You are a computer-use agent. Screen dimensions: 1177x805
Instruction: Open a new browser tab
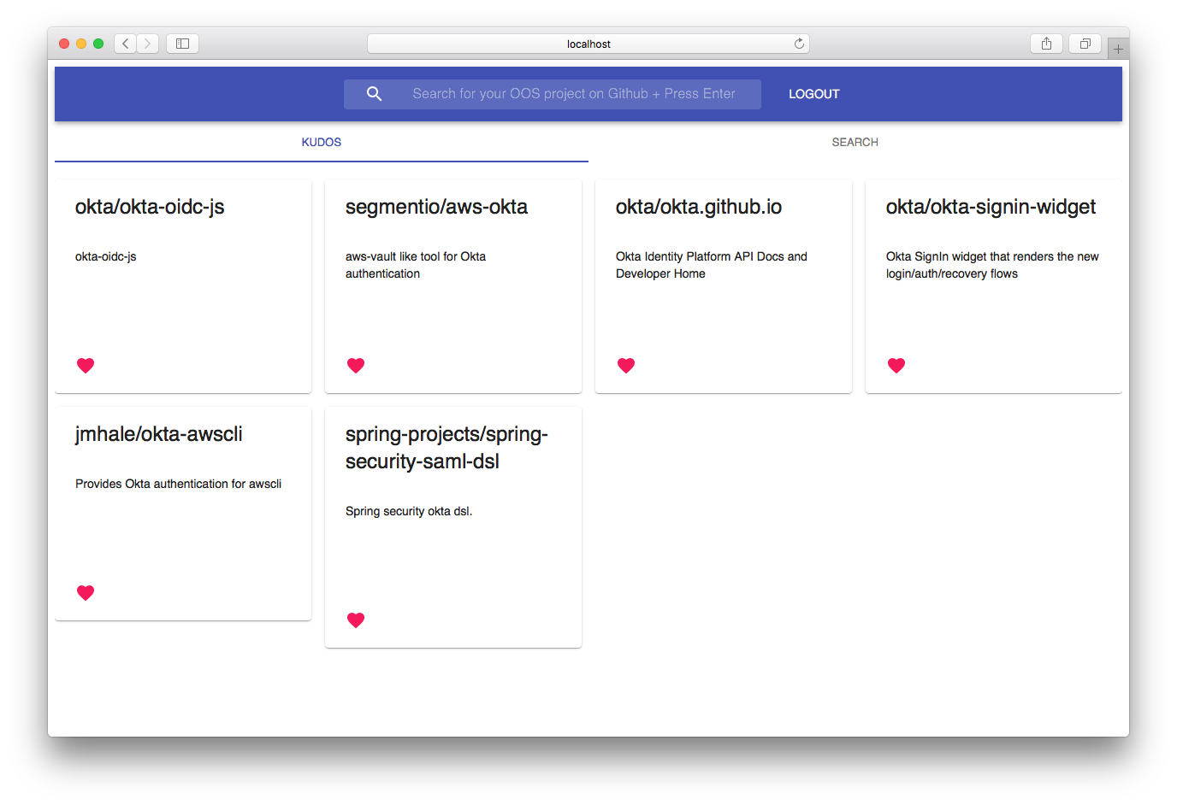tap(1118, 49)
